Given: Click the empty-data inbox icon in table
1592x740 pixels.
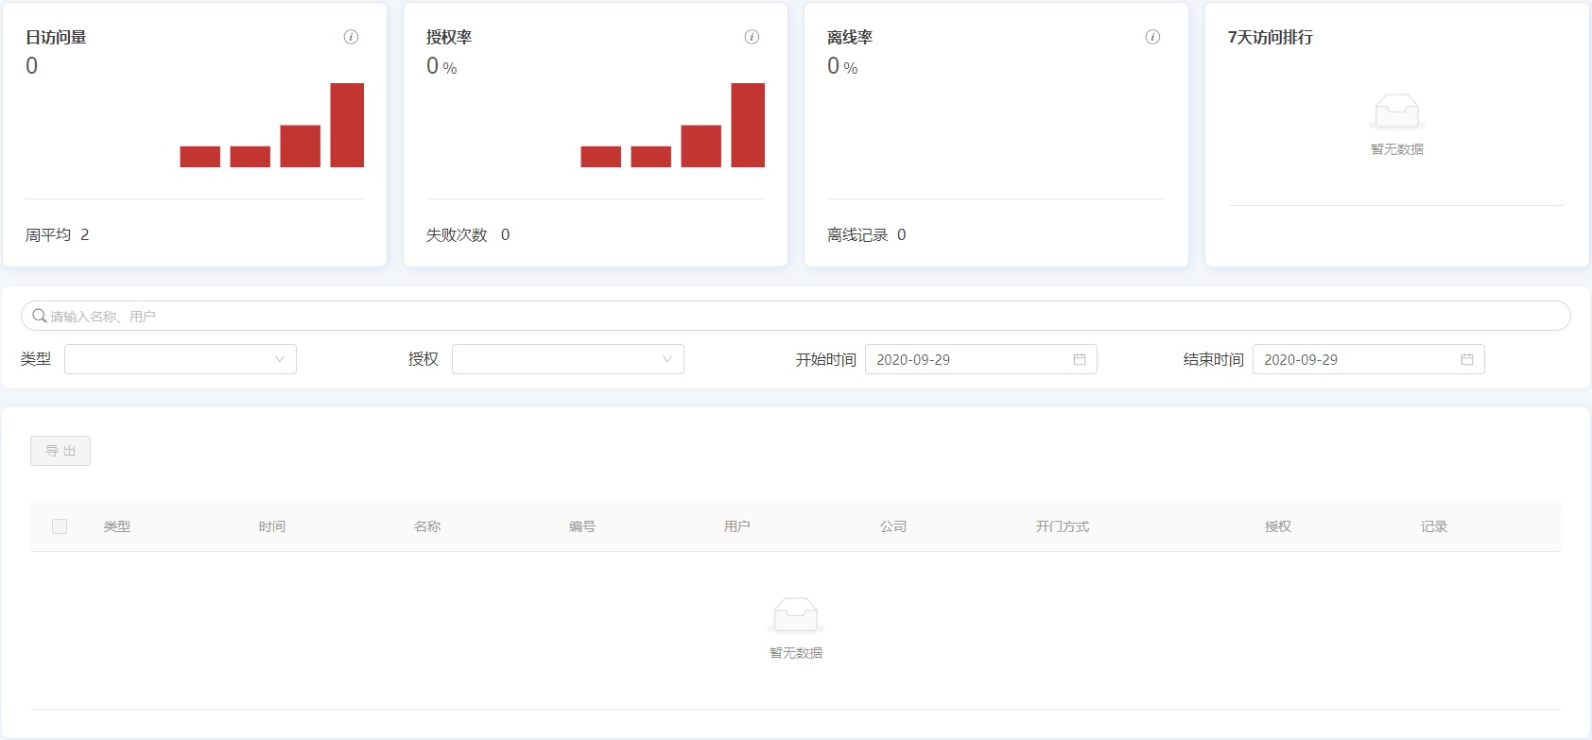Looking at the screenshot, I should pyautogui.click(x=795, y=615).
